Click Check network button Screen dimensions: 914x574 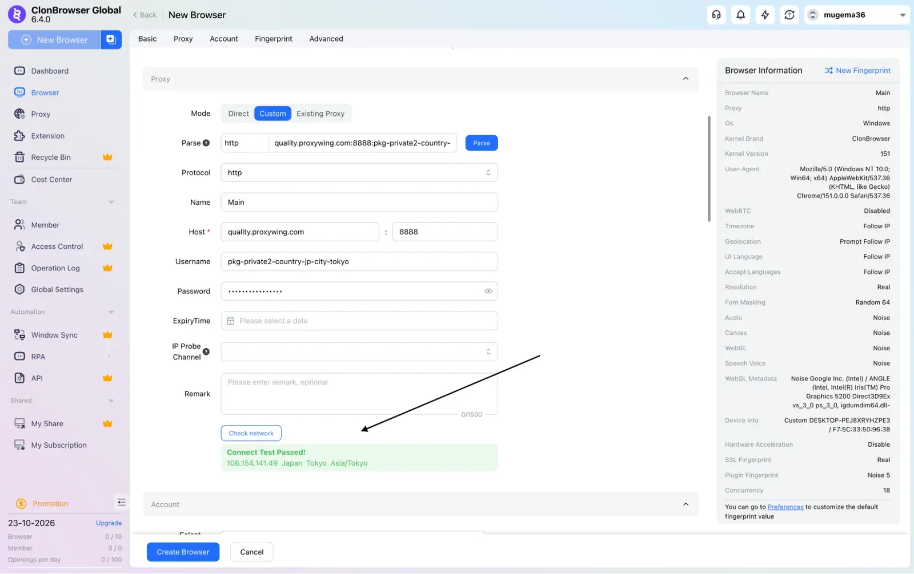(251, 433)
